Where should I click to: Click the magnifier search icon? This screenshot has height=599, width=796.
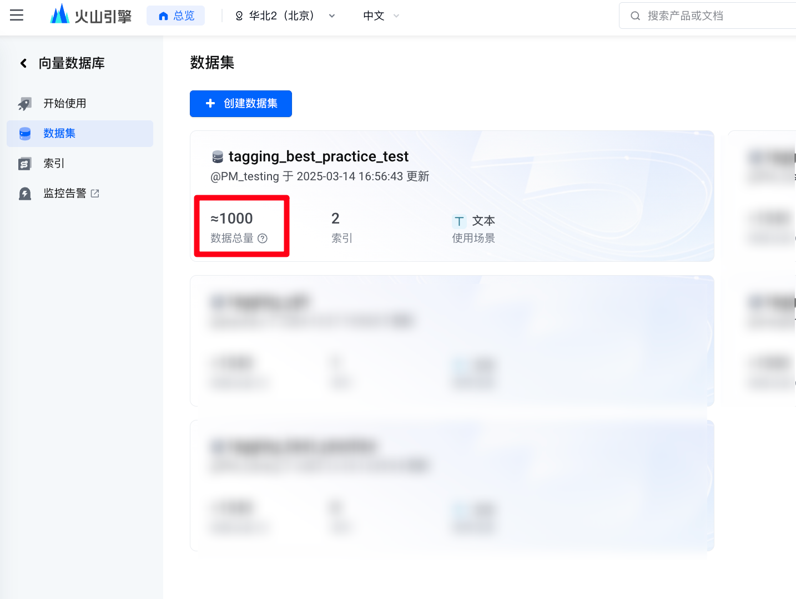coord(635,16)
